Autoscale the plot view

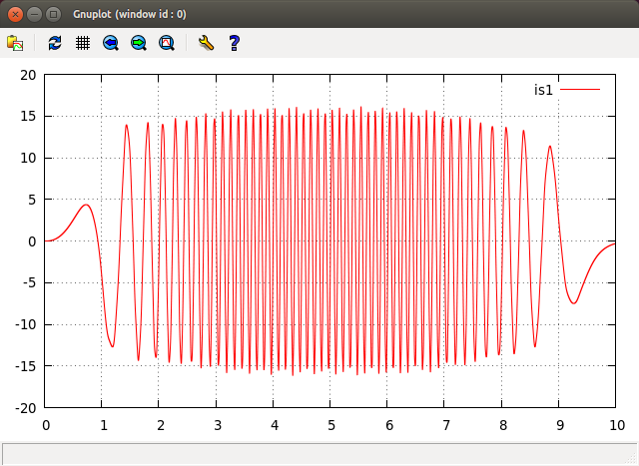(x=167, y=43)
